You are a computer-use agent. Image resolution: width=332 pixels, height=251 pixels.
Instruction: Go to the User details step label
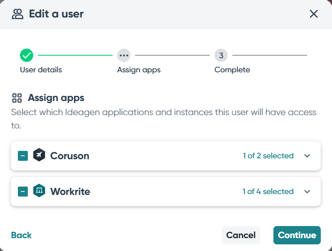pos(41,70)
